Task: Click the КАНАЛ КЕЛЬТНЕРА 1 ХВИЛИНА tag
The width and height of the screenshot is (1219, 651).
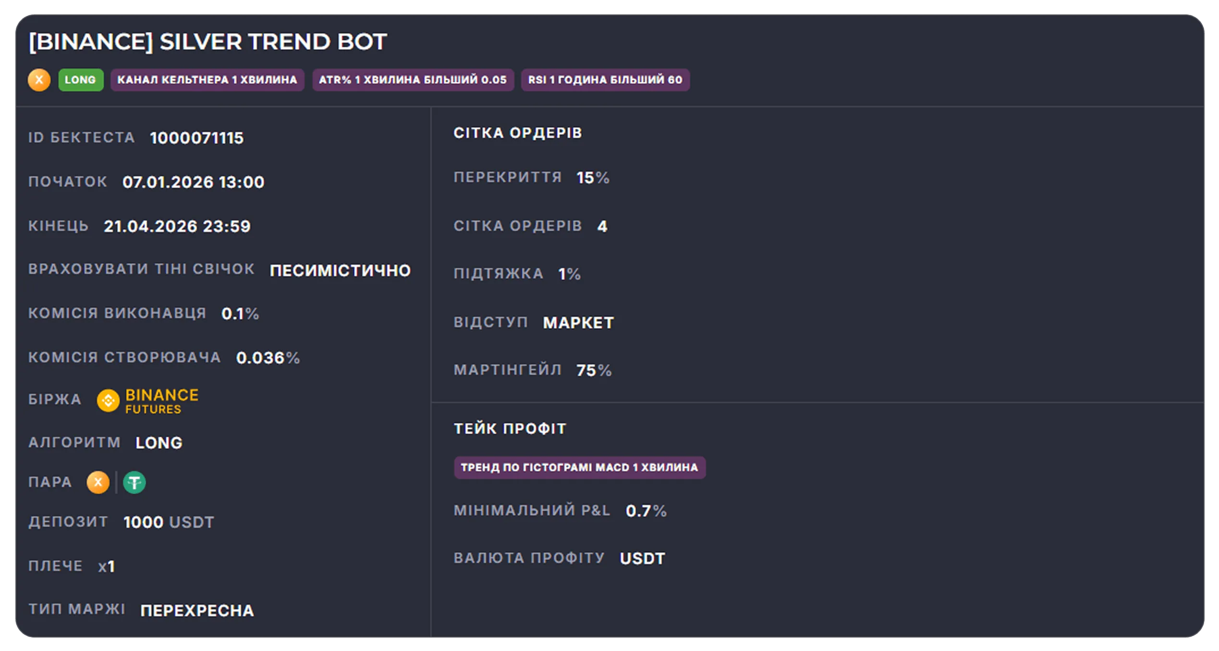Action: pyautogui.click(x=207, y=80)
